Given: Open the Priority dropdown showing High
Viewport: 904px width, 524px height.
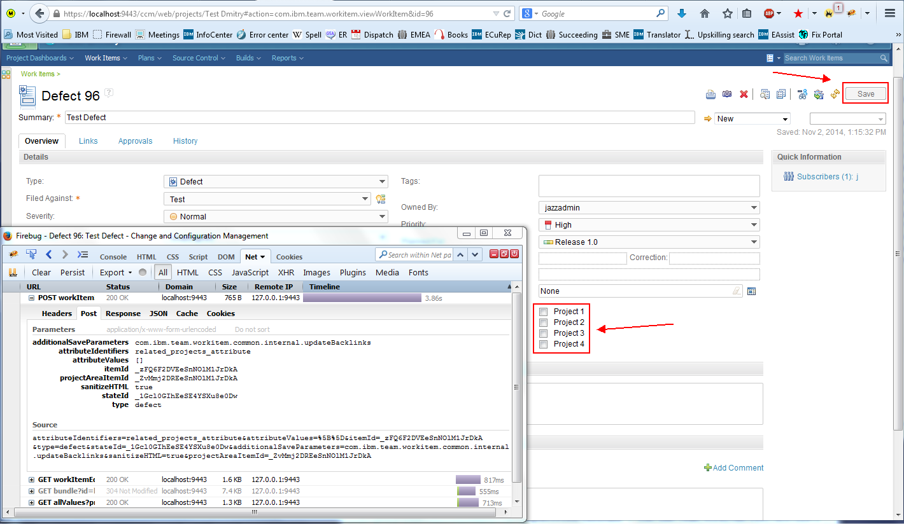Looking at the screenshot, I should tap(649, 224).
